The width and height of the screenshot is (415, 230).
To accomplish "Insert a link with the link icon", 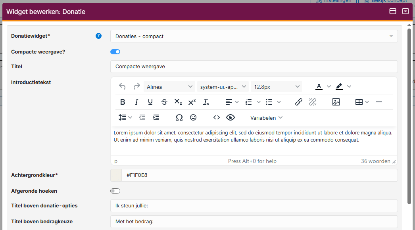I will click(299, 102).
